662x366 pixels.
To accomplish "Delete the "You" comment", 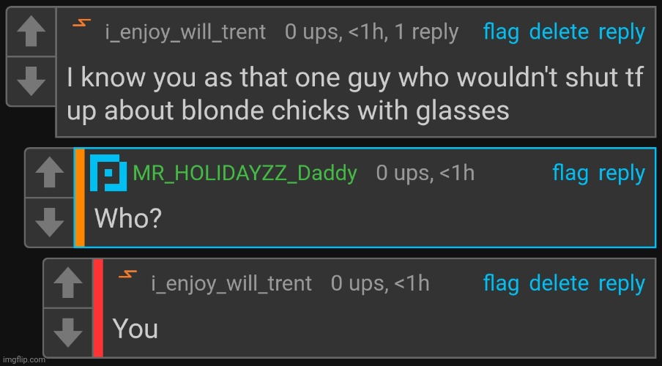I will point(559,283).
